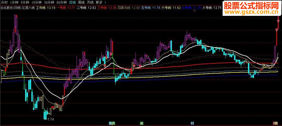Viewport: 282px width, 126px height.
Task: Select the highlighted 日线 daily tab
Action: 72,3
